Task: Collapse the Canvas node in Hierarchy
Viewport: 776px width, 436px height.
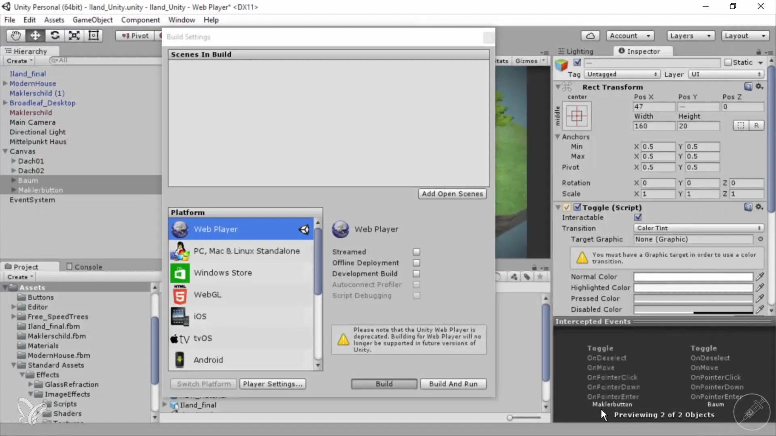Action: point(5,151)
